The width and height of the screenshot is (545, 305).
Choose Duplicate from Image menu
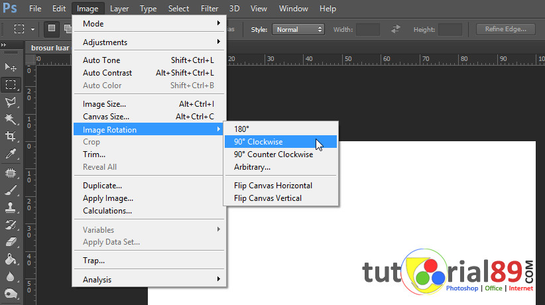coord(150,186)
